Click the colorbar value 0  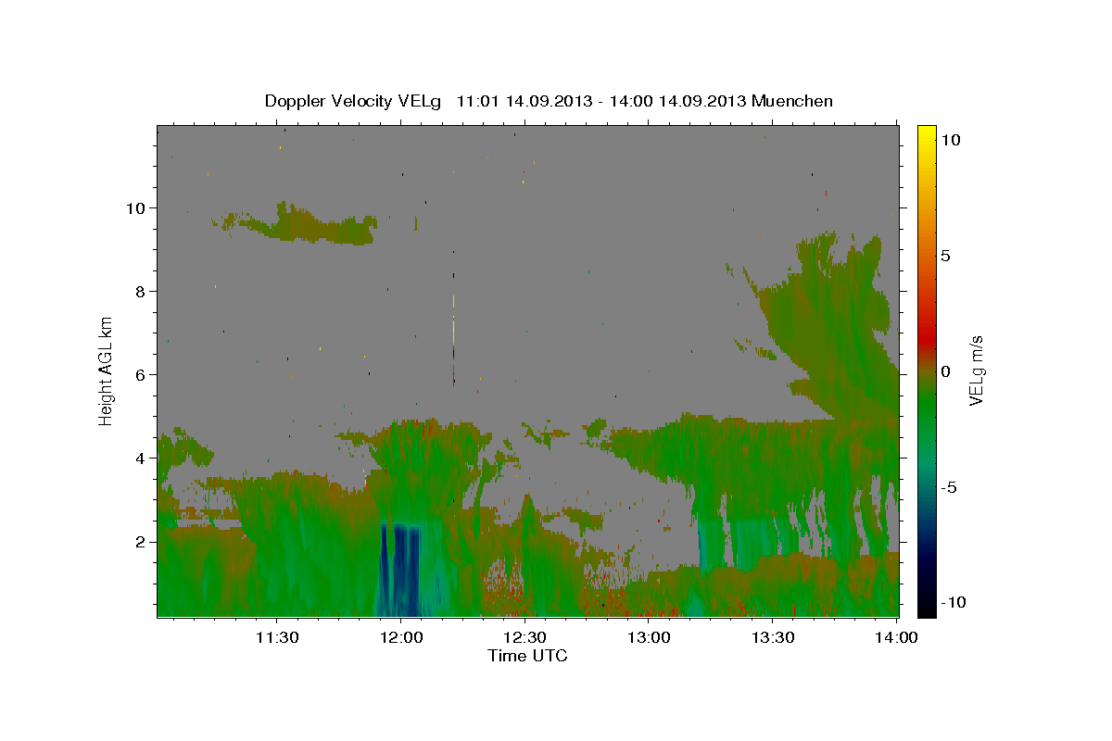[945, 371]
